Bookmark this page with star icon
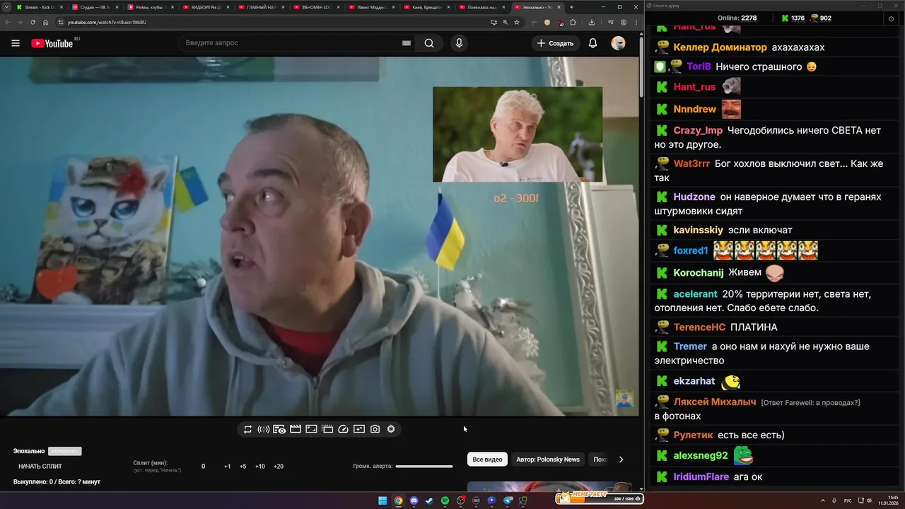Screen dimensions: 905x509 [x=517, y=22]
